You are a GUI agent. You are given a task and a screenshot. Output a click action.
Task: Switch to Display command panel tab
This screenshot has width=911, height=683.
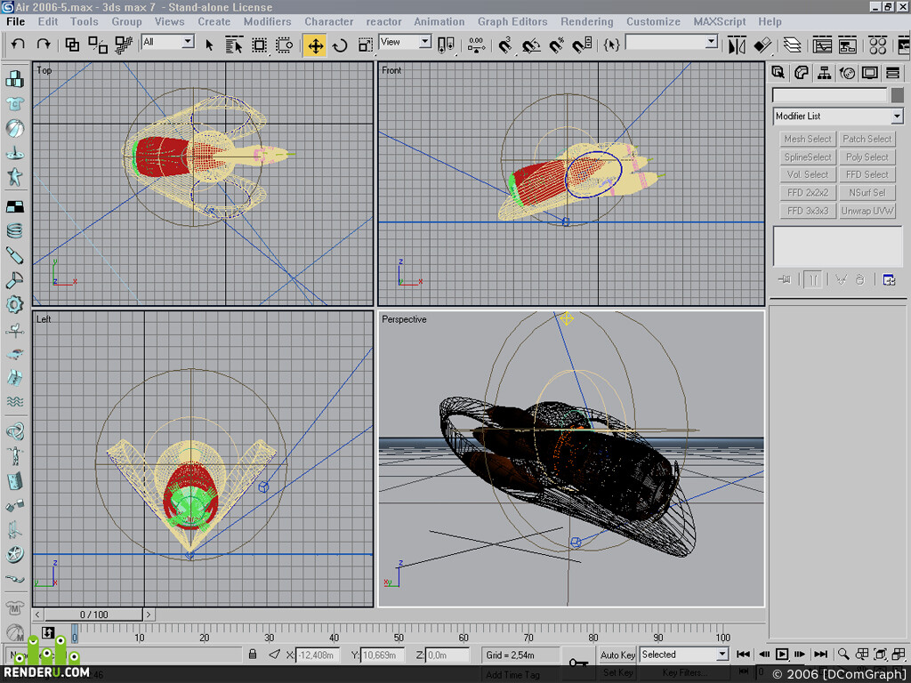point(870,73)
